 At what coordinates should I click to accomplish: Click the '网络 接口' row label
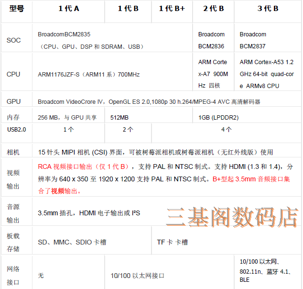click(13, 276)
